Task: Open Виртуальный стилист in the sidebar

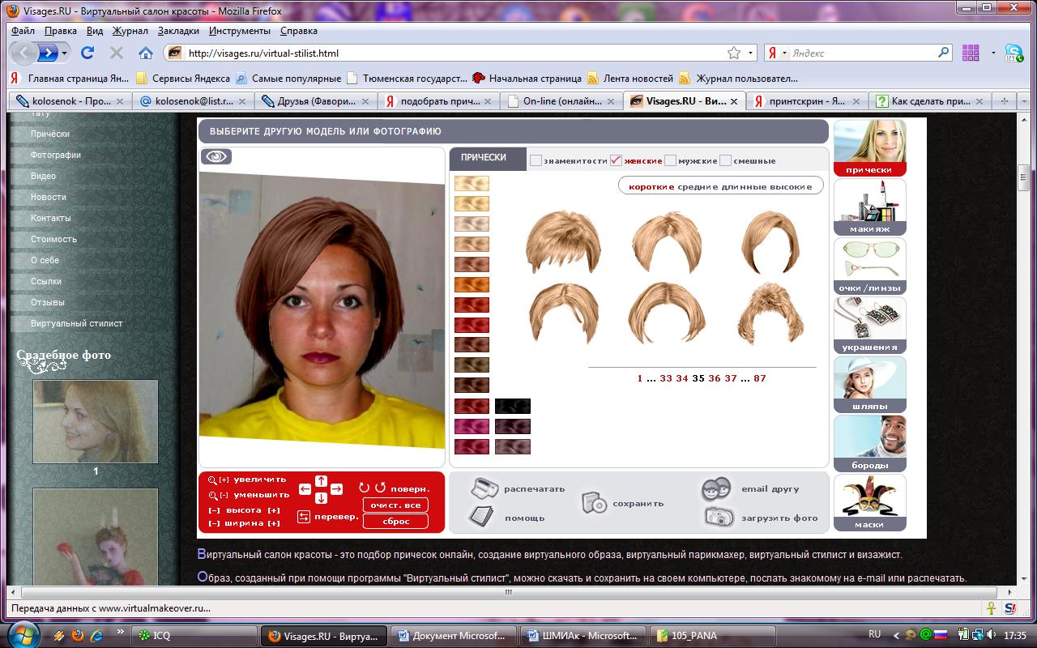Action: (x=77, y=323)
